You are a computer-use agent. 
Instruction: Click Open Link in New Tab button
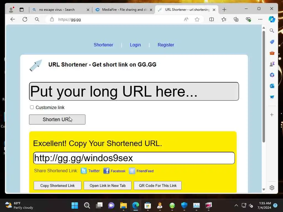point(108,185)
